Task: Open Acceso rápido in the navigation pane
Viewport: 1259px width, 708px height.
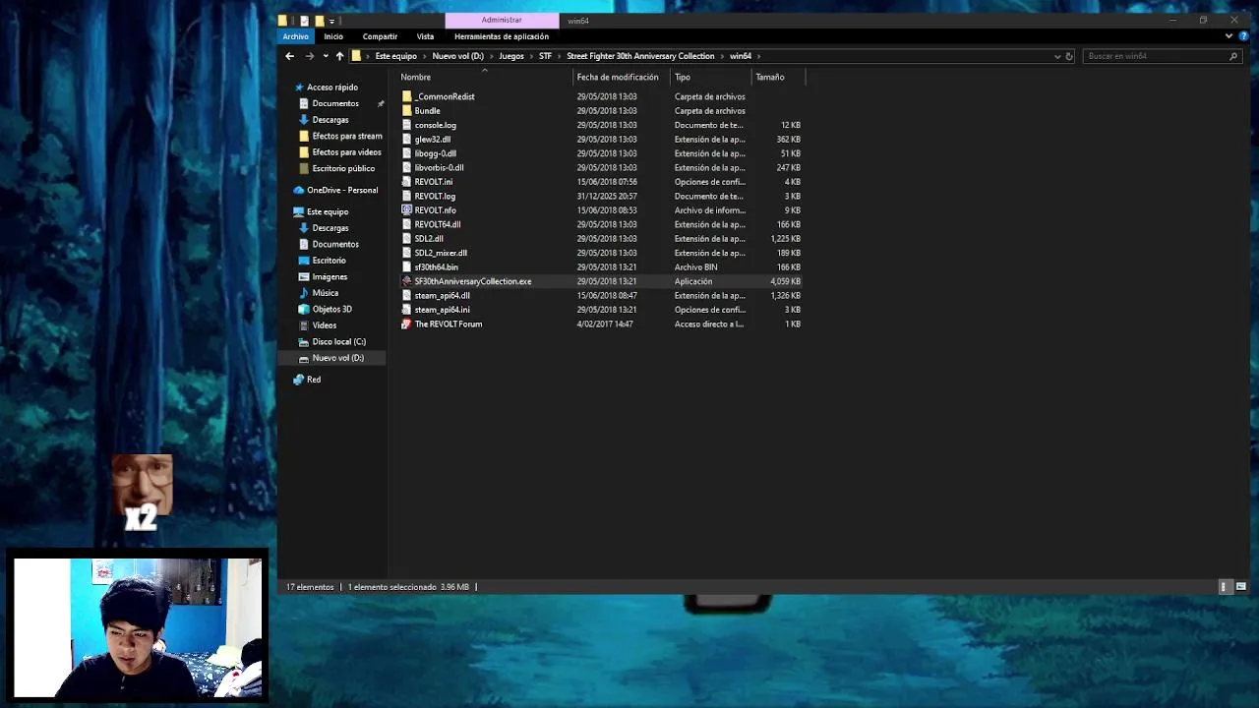Action: coord(332,88)
